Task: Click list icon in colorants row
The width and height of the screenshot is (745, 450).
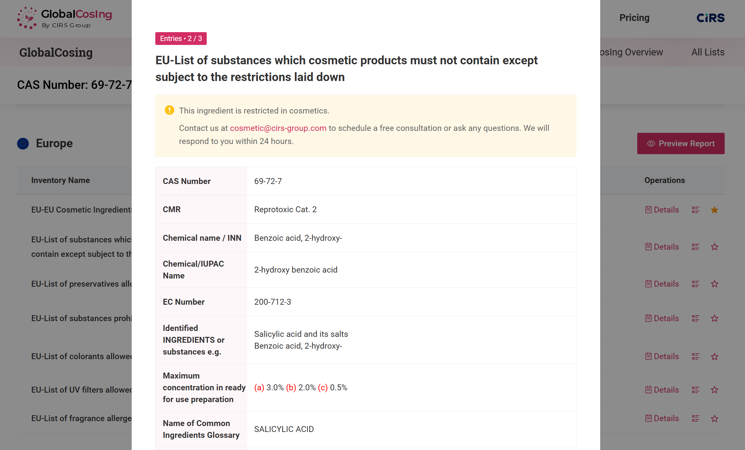Action: click(696, 357)
